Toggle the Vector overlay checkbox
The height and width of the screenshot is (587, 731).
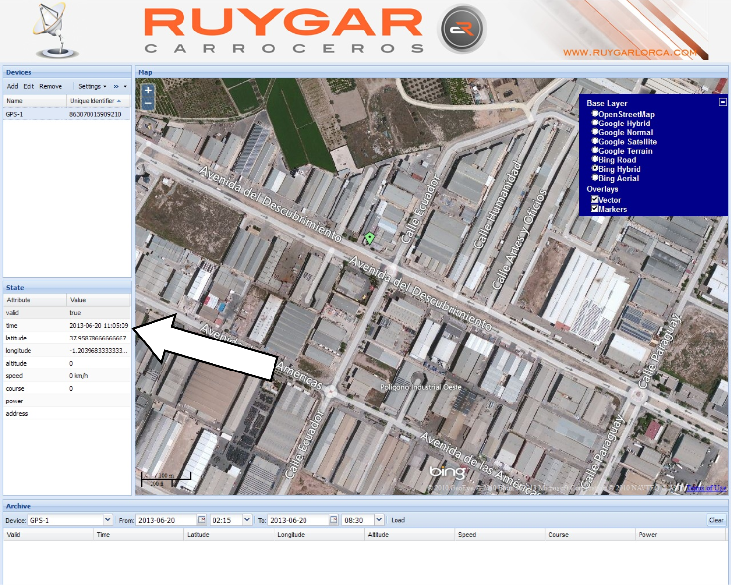595,199
